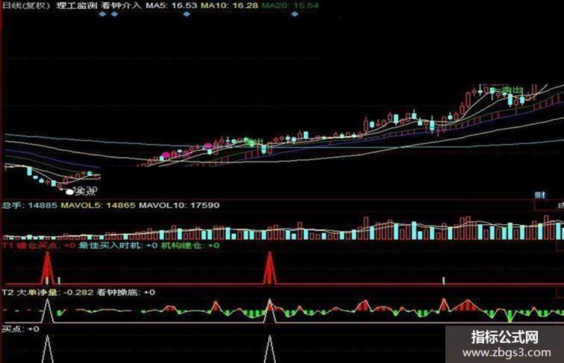Image resolution: width=564 pixels, height=363 pixels.
Task: Select the MA20: 15.54 value
Action: pos(290,6)
